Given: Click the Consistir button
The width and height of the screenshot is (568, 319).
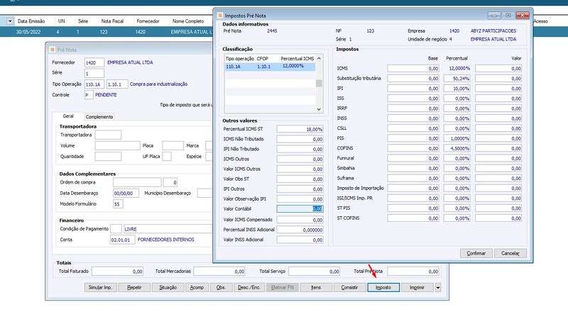Looking at the screenshot, I should (349, 288).
